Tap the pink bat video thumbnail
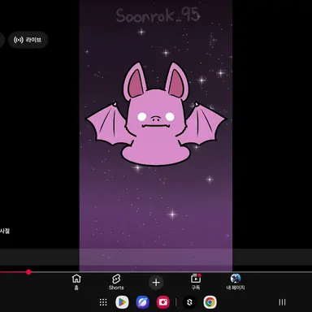The width and height of the screenshot is (312, 312). point(156,136)
